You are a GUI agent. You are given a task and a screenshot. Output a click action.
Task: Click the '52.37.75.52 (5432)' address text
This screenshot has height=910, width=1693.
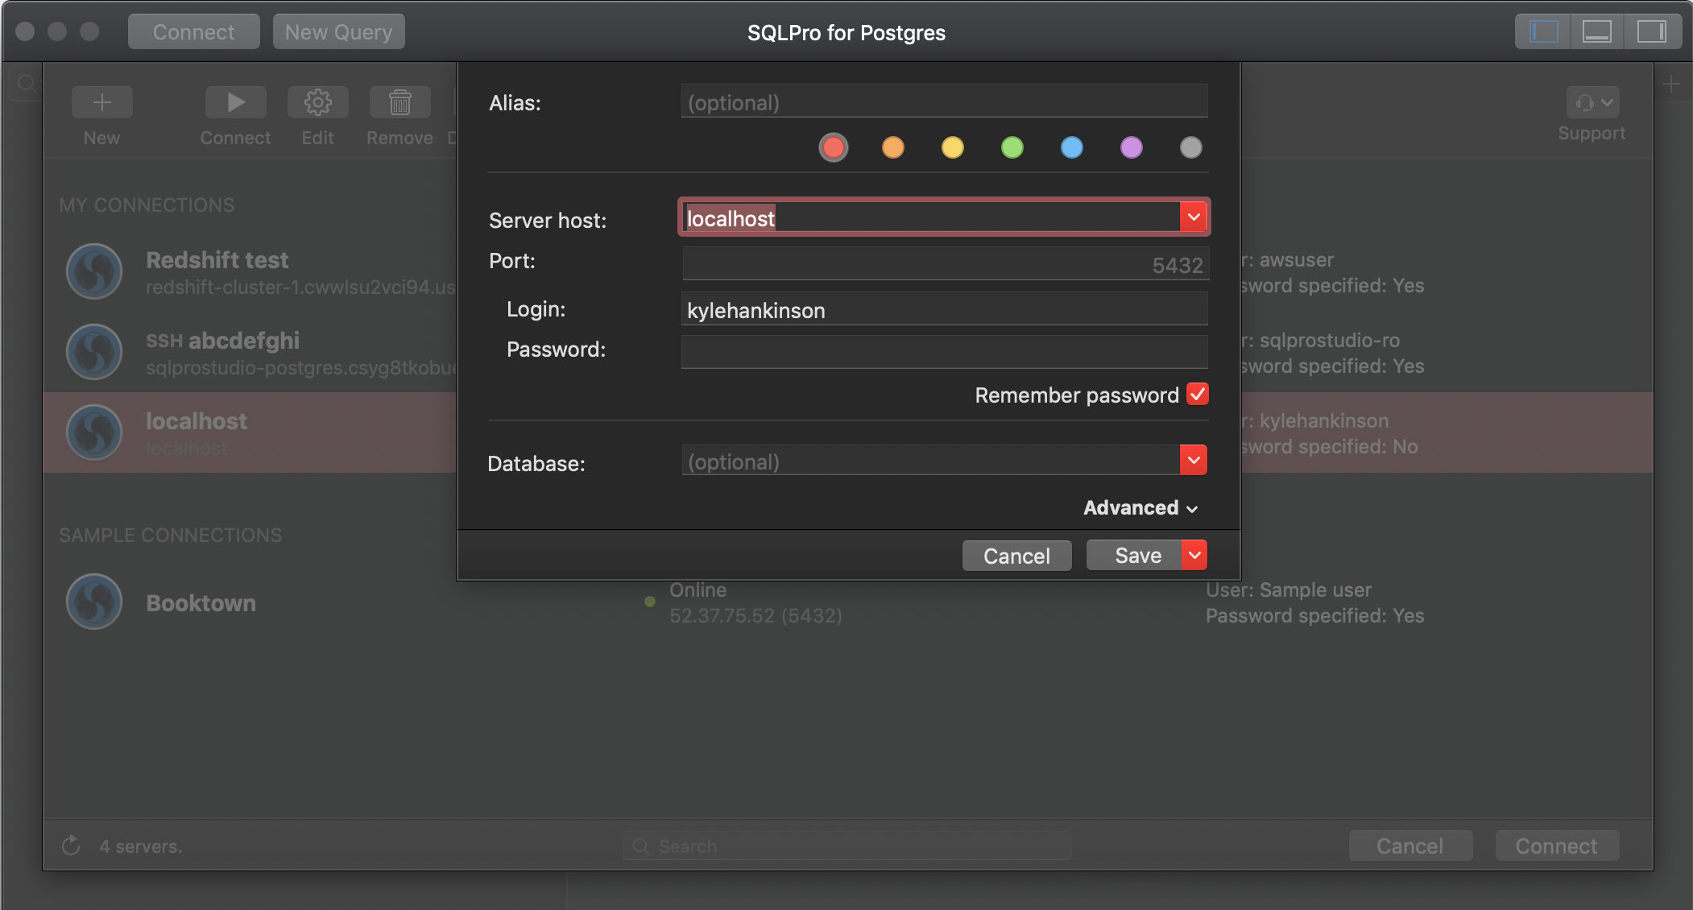pyautogui.click(x=755, y=616)
